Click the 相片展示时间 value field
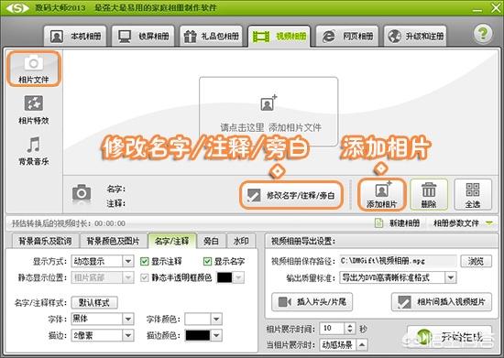This screenshot has height=358, width=504. (x=332, y=328)
